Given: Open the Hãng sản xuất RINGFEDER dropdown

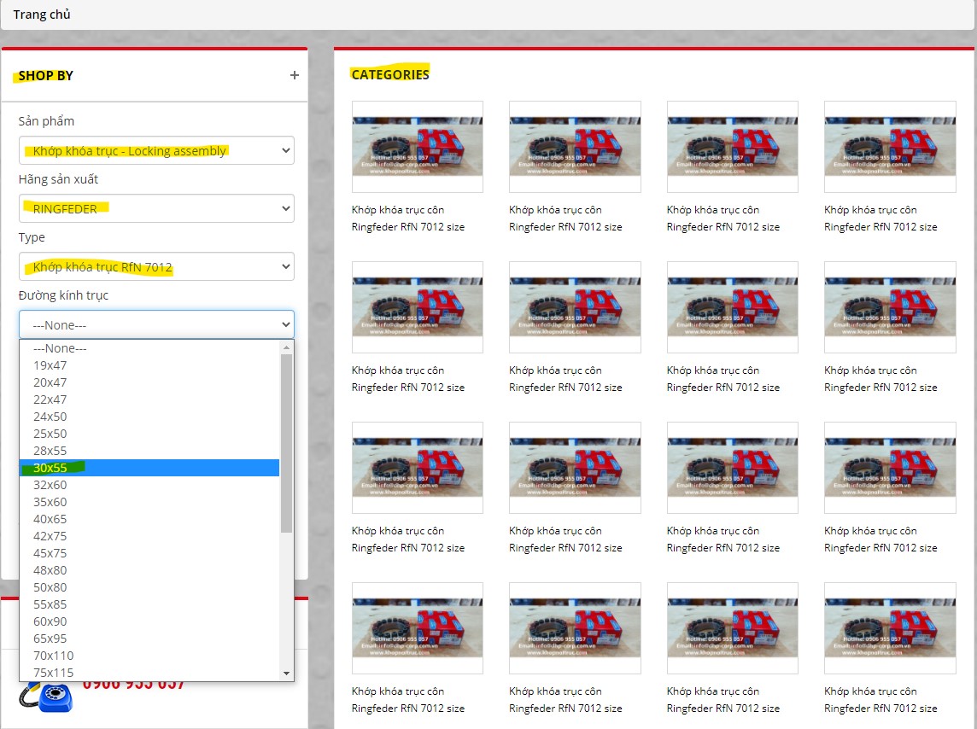Looking at the screenshot, I should click(156, 208).
